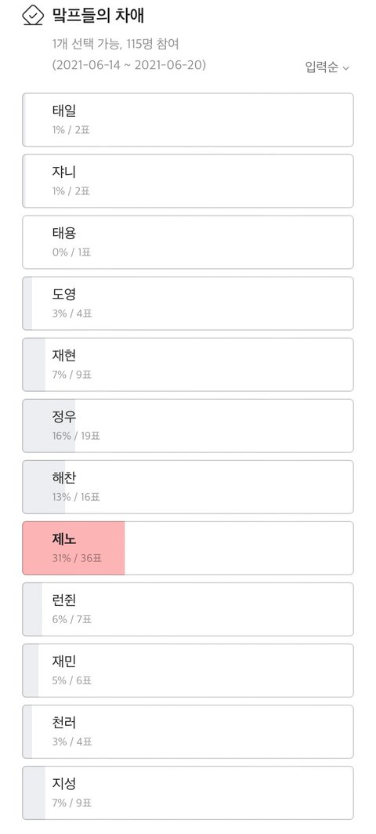Pick the 런쥔 poll option
The height and width of the screenshot is (834, 376).
pos(188,609)
